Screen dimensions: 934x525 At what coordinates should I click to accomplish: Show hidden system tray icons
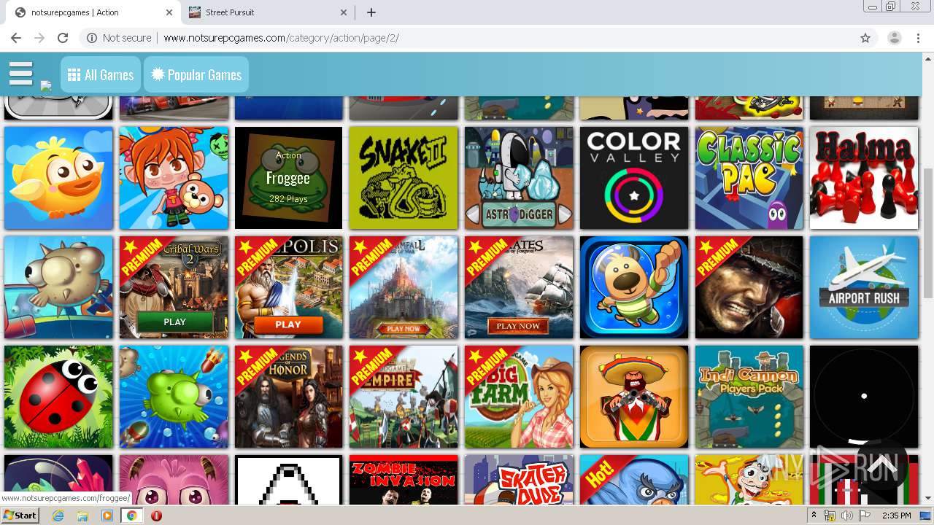pos(814,516)
